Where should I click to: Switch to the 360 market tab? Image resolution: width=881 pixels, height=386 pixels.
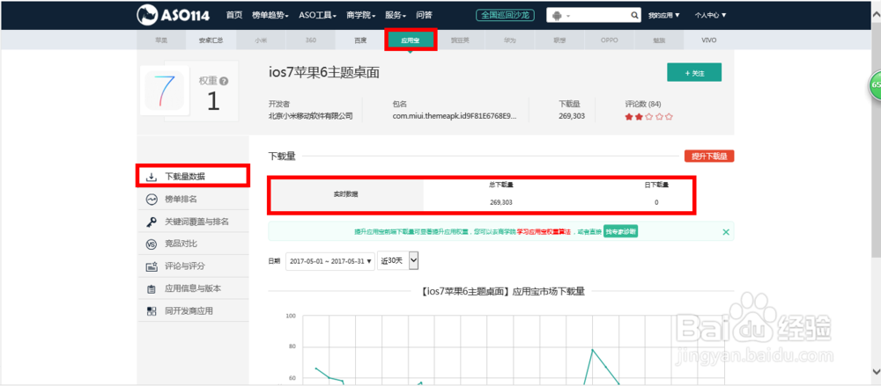(310, 40)
